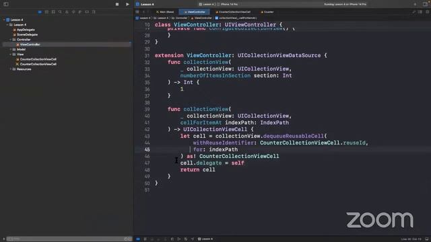Image resolution: width=431 pixels, height=242 pixels.
Task: Click Step Over in debug bar
Action: (152, 239)
